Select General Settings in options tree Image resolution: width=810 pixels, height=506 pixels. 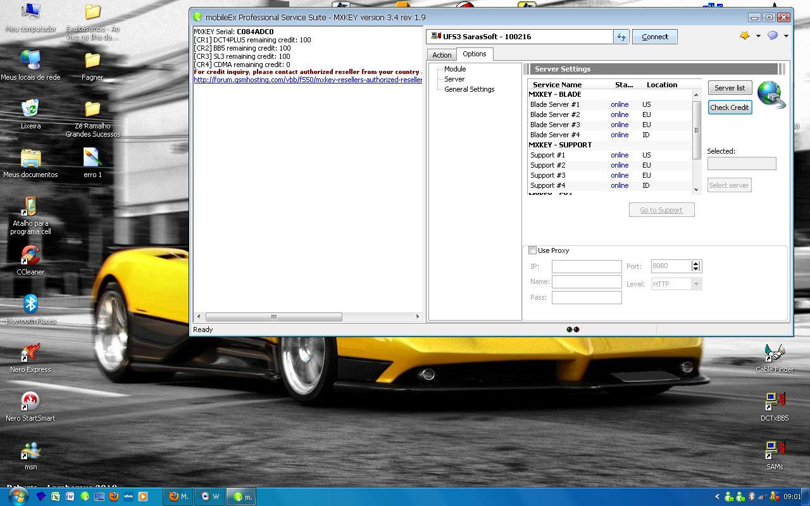tap(469, 89)
